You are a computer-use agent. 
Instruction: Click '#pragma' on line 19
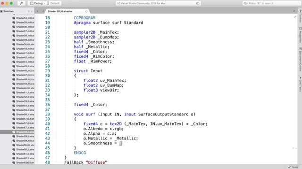[82, 23]
